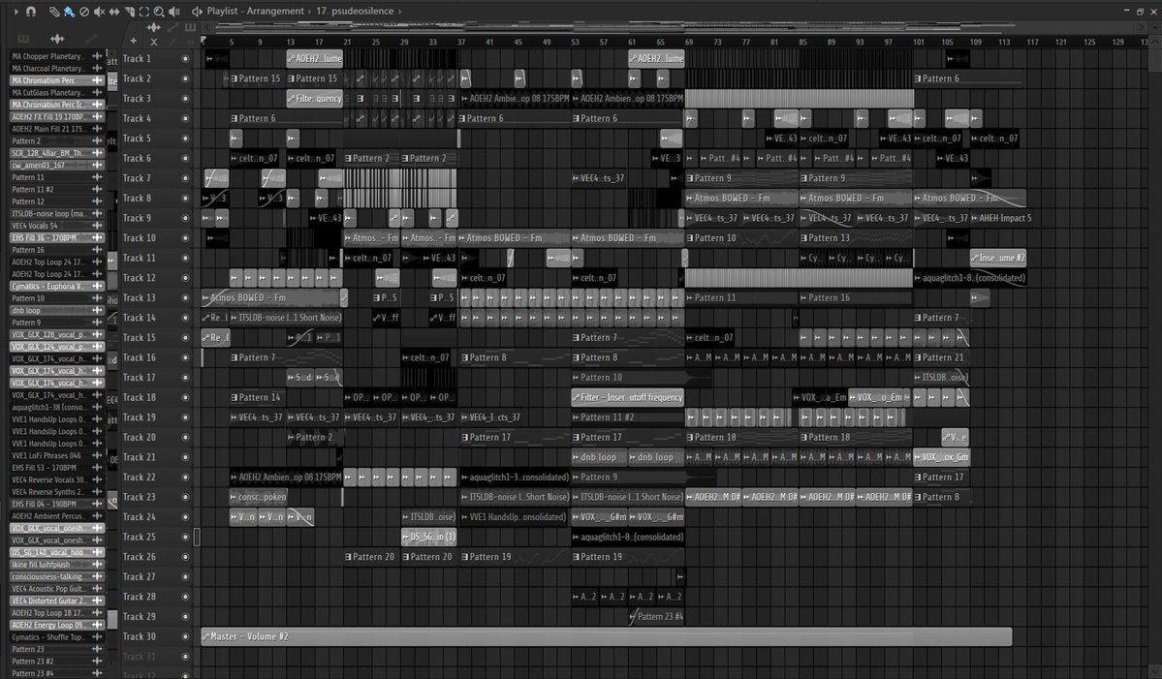Select Track 20 header label
The width and height of the screenshot is (1162, 679).
[140, 438]
